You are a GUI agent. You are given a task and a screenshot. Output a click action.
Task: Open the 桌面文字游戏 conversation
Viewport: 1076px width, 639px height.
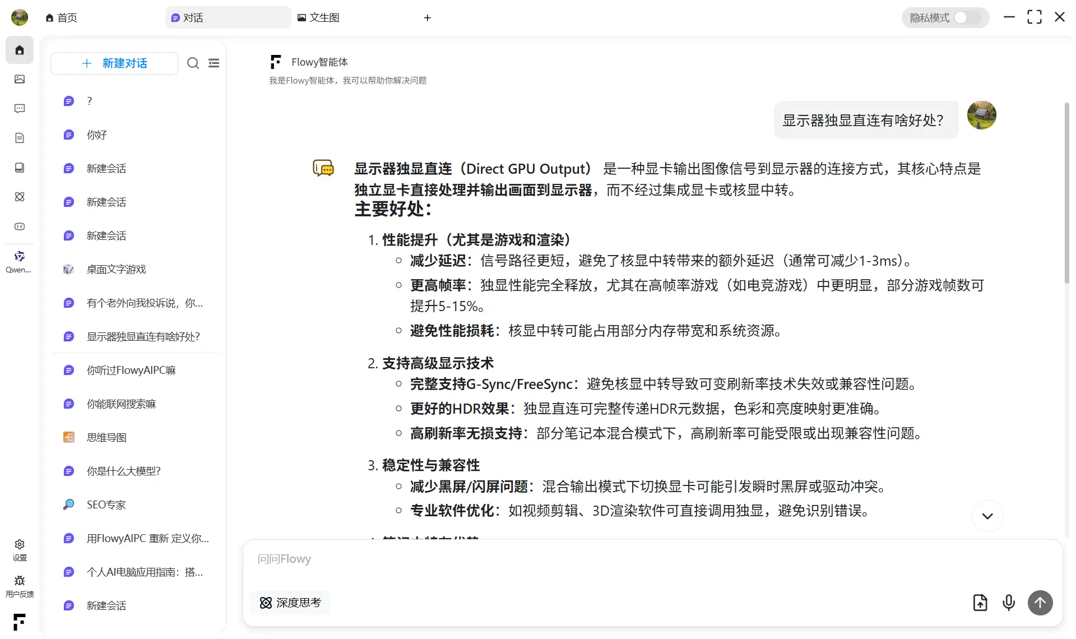tap(116, 269)
